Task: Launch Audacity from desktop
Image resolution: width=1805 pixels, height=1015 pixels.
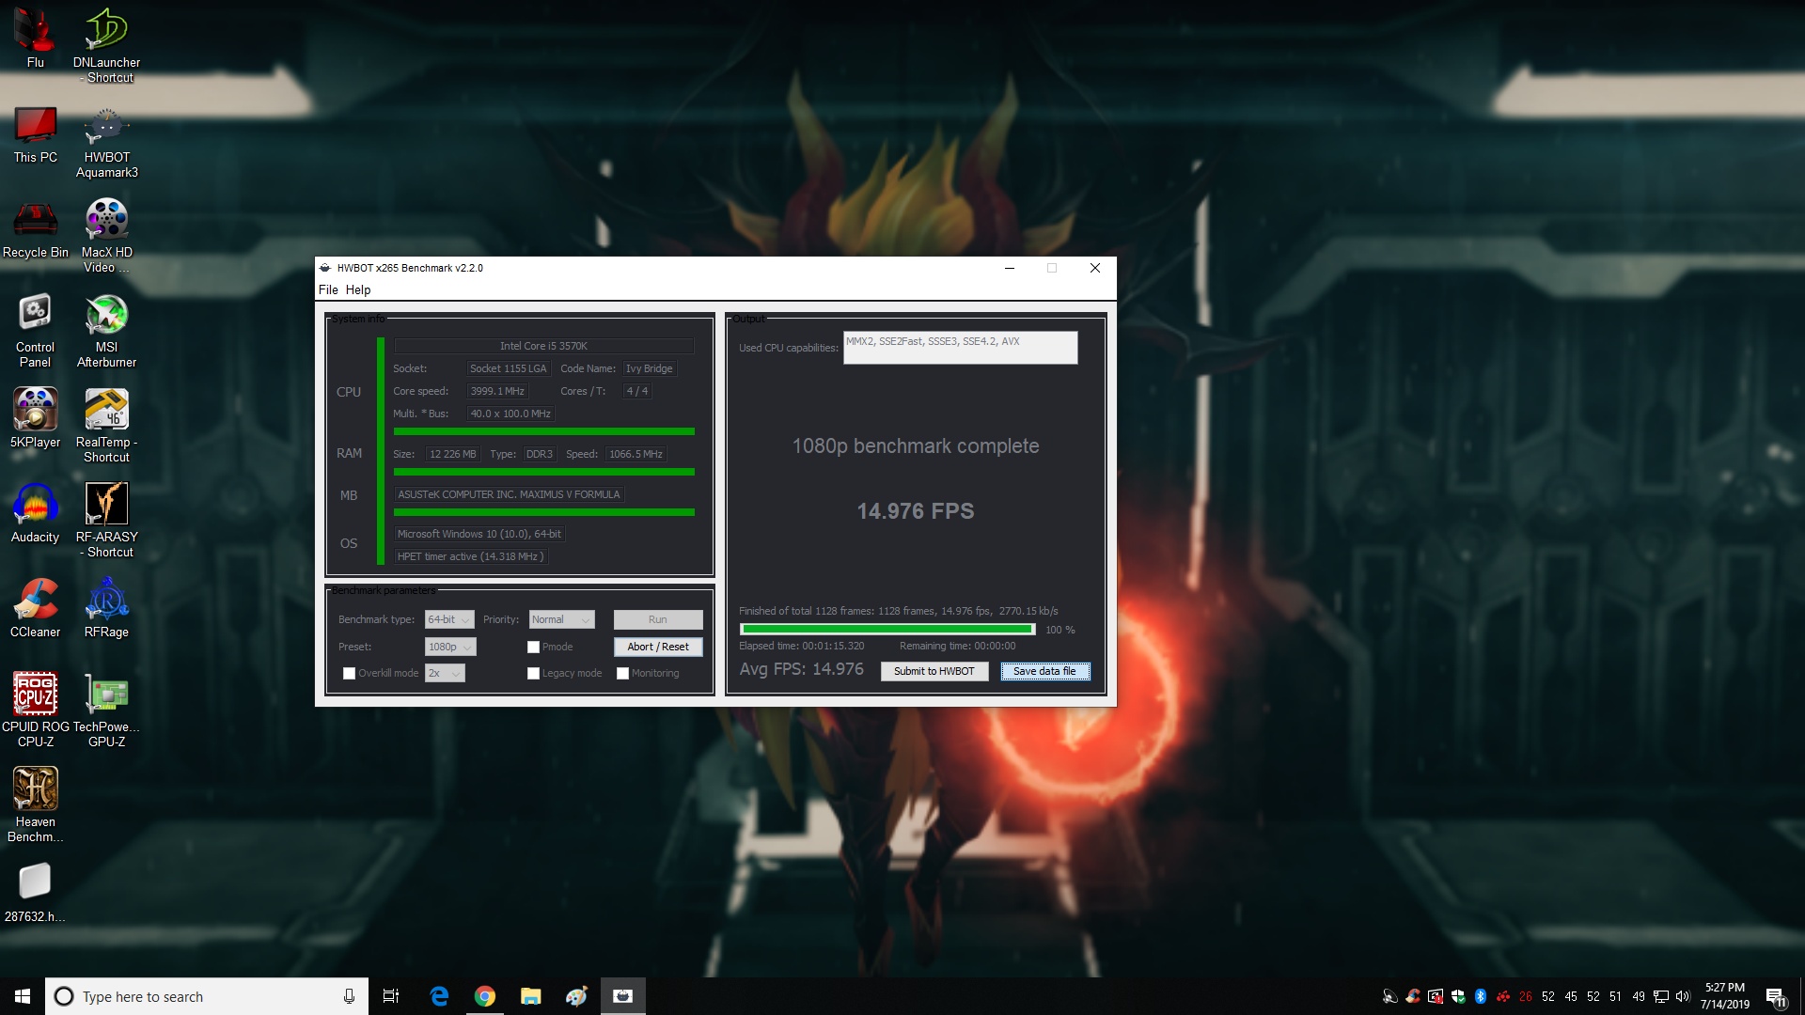Action: (x=36, y=513)
